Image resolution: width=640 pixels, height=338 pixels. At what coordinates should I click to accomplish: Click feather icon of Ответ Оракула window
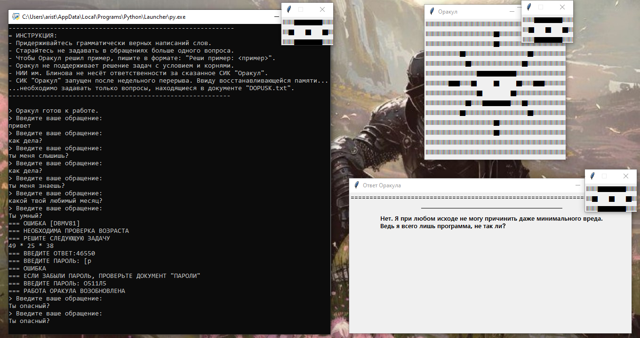pos(356,185)
